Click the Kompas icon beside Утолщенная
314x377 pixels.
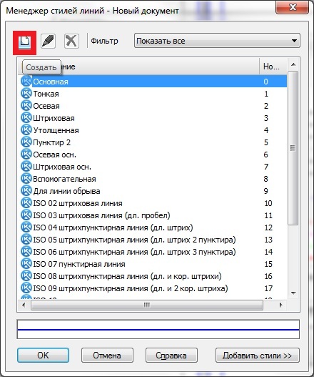[26, 130]
